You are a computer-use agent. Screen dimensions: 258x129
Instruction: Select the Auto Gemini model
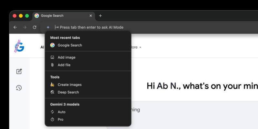tap(88, 112)
